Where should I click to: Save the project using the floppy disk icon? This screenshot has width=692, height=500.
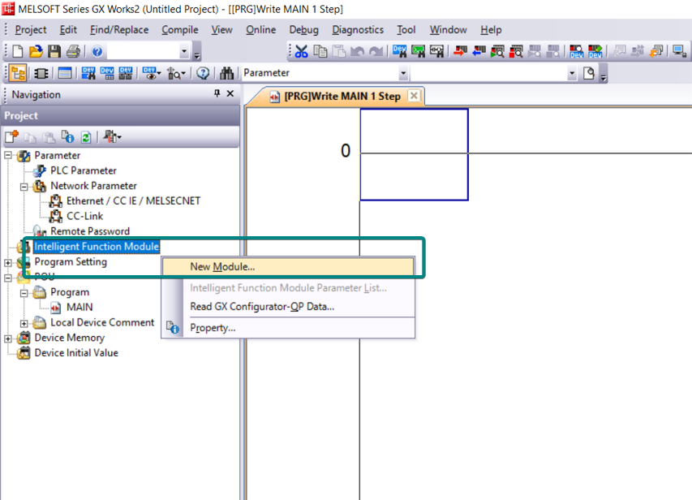pos(54,52)
